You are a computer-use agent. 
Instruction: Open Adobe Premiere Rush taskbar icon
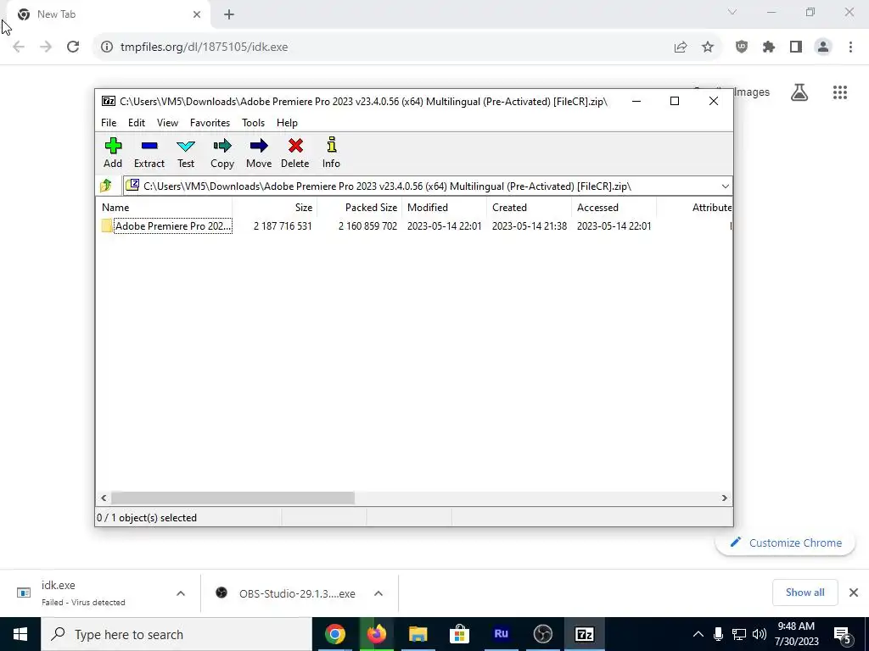(501, 634)
